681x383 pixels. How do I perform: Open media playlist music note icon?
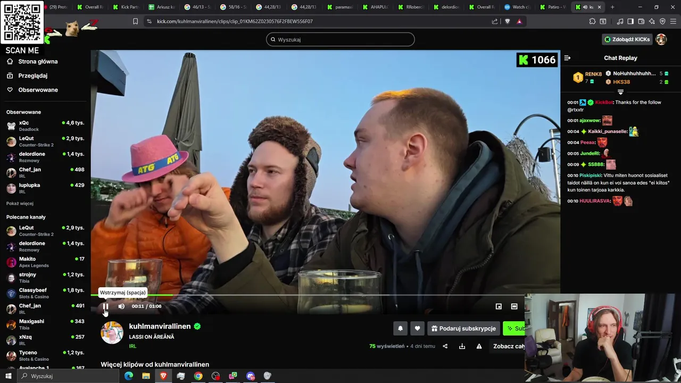pos(620,21)
